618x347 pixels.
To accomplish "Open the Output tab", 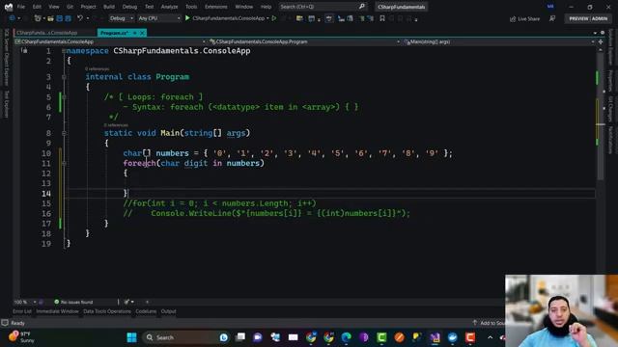I will [168, 311].
